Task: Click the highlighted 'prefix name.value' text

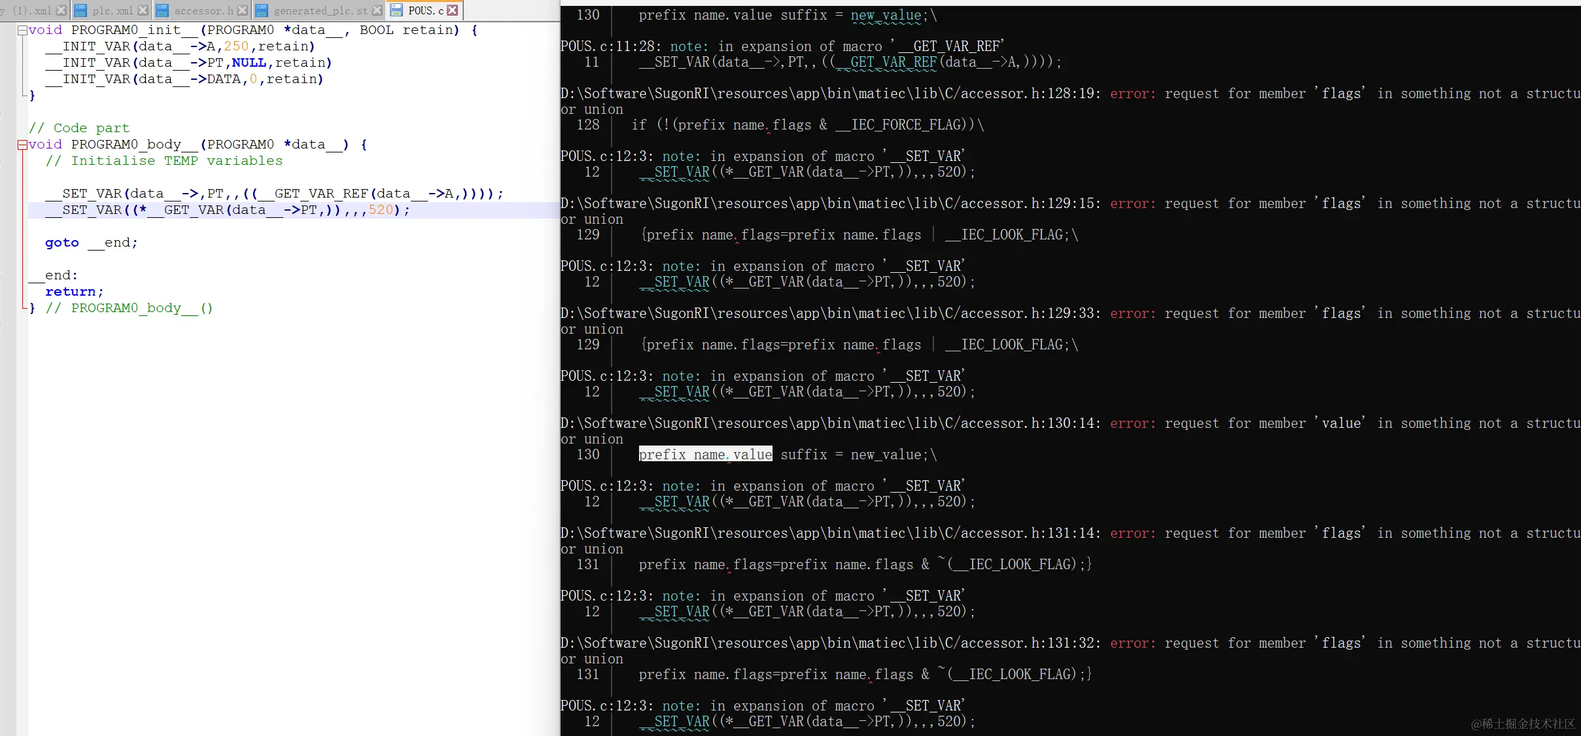Action: (705, 454)
